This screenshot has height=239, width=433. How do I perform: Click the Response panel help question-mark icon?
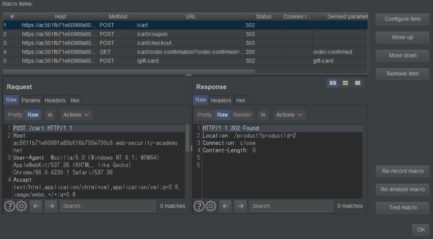click(x=199, y=206)
